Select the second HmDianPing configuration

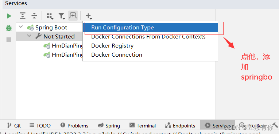tap(63, 55)
